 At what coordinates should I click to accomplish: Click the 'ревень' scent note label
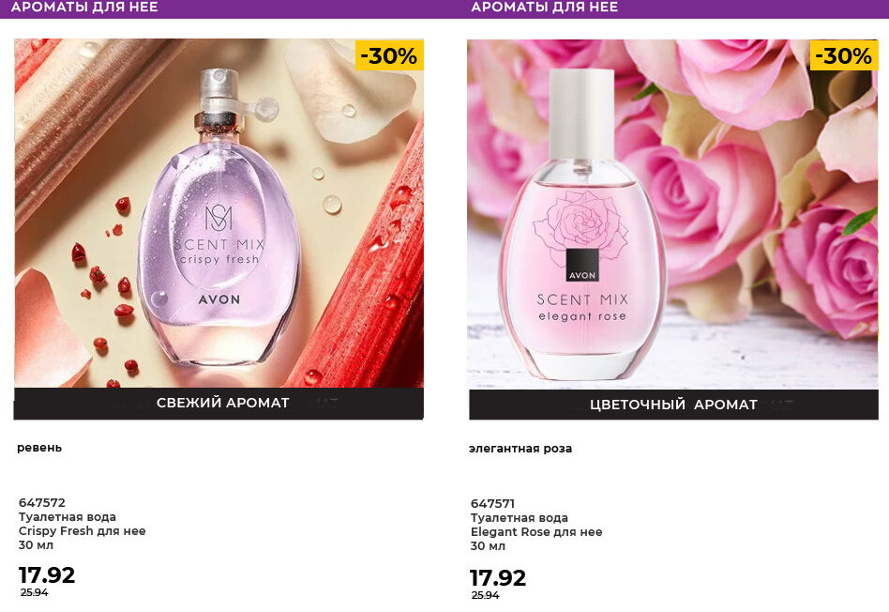(x=39, y=448)
